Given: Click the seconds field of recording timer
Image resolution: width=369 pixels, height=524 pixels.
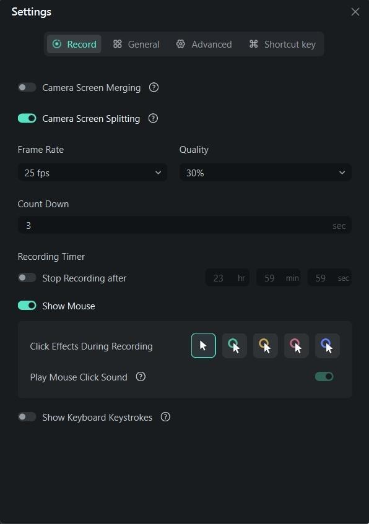Looking at the screenshot, I should click(x=329, y=278).
